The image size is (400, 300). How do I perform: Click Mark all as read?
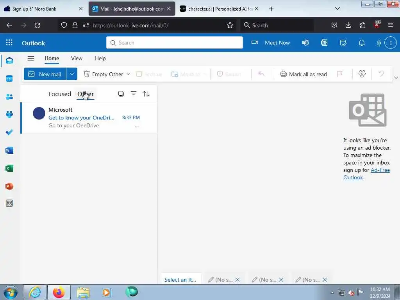click(303, 74)
